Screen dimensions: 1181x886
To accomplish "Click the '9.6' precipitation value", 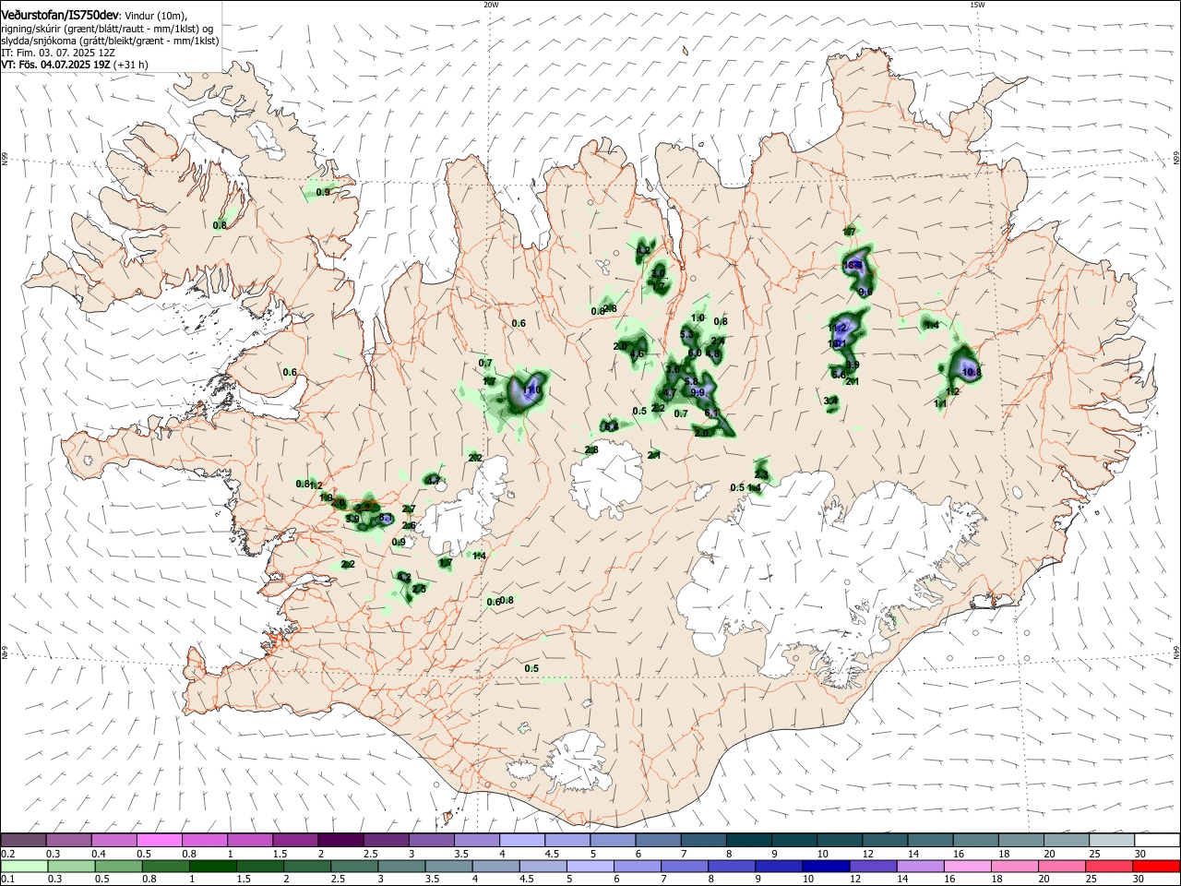I will (x=865, y=292).
